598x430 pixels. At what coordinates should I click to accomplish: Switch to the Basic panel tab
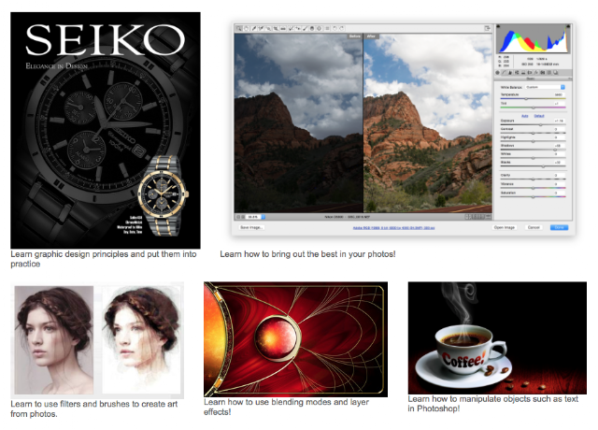497,73
